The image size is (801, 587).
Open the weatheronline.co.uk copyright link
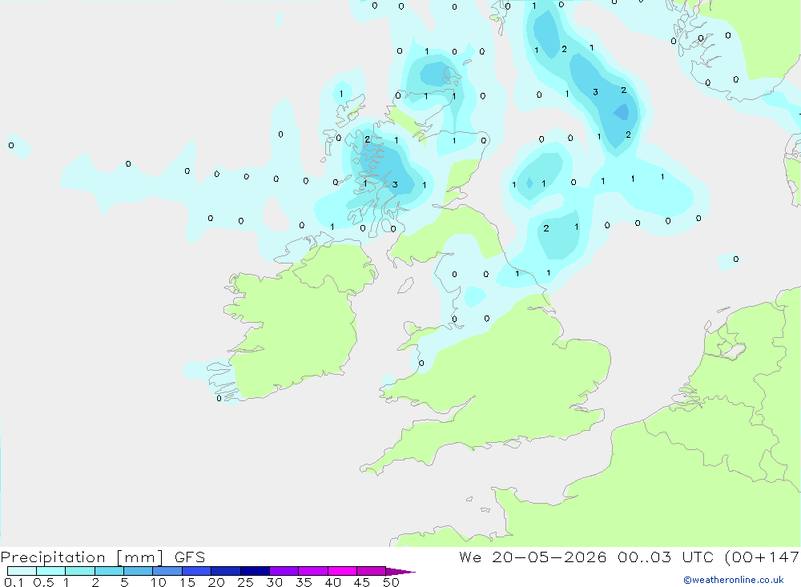[734, 580]
